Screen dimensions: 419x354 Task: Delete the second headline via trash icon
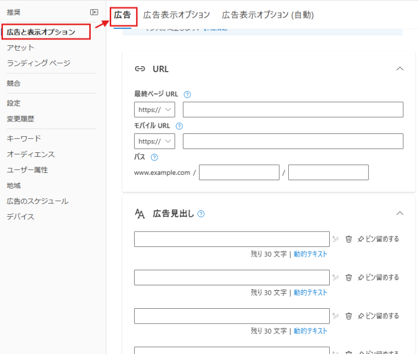point(349,277)
